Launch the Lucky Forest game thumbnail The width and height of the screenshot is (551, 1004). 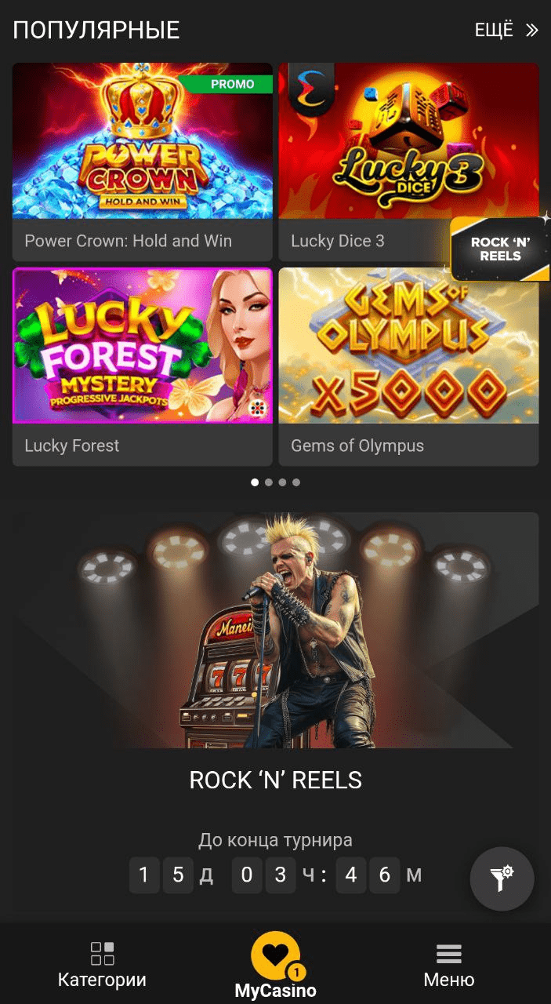[142, 346]
